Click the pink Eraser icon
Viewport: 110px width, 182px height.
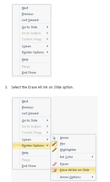click(x=54, y=164)
